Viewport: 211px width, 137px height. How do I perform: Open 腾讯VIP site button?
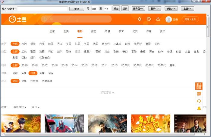(155, 8)
